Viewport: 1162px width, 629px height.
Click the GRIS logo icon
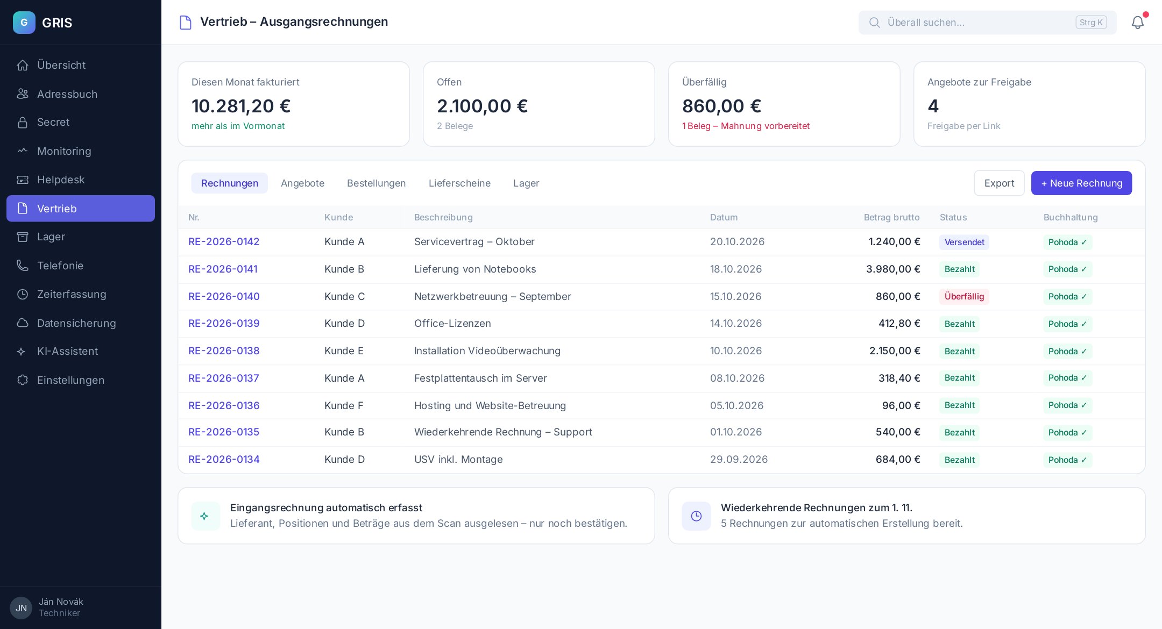[24, 23]
